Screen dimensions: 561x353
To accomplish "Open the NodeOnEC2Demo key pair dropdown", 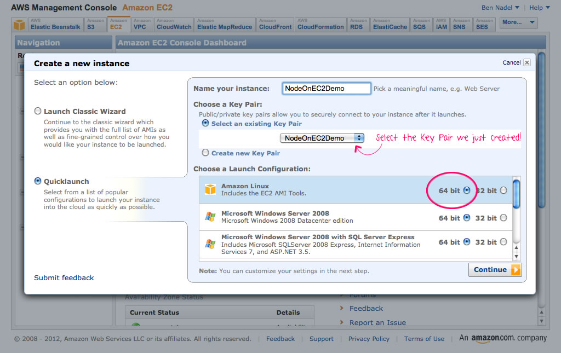I will (x=322, y=138).
